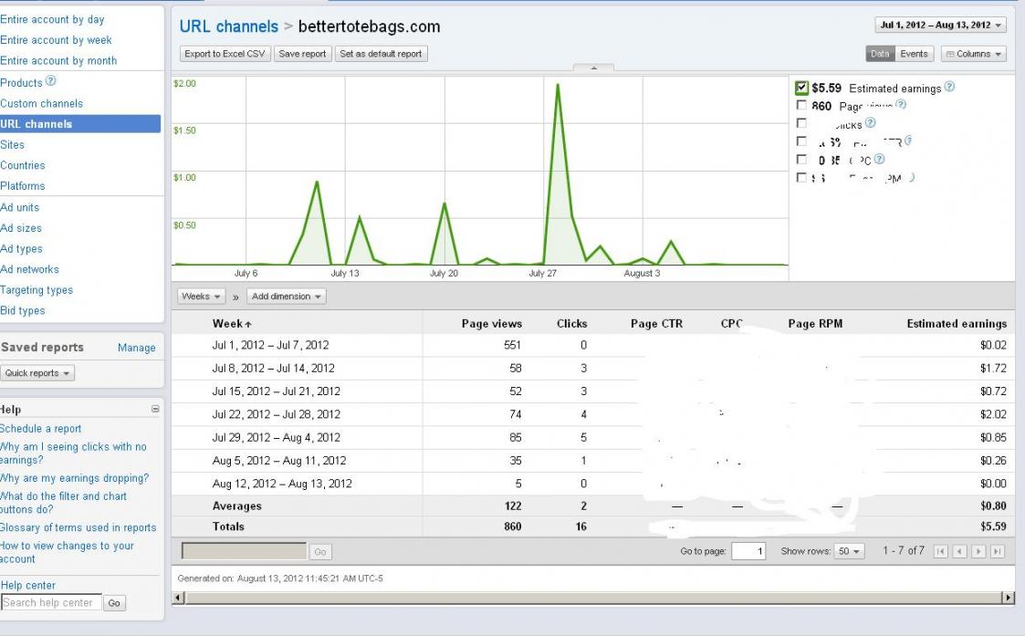Open the Bid types report
This screenshot has width=1025, height=636.
[23, 310]
